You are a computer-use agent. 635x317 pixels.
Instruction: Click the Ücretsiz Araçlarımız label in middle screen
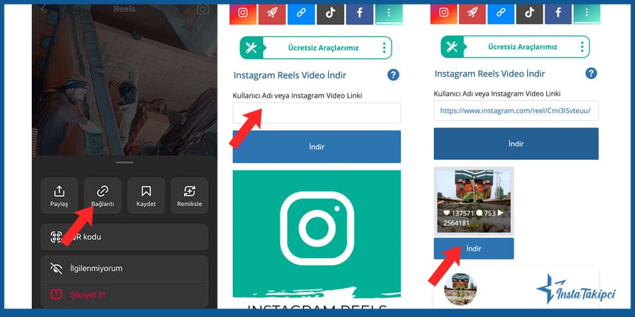(323, 48)
